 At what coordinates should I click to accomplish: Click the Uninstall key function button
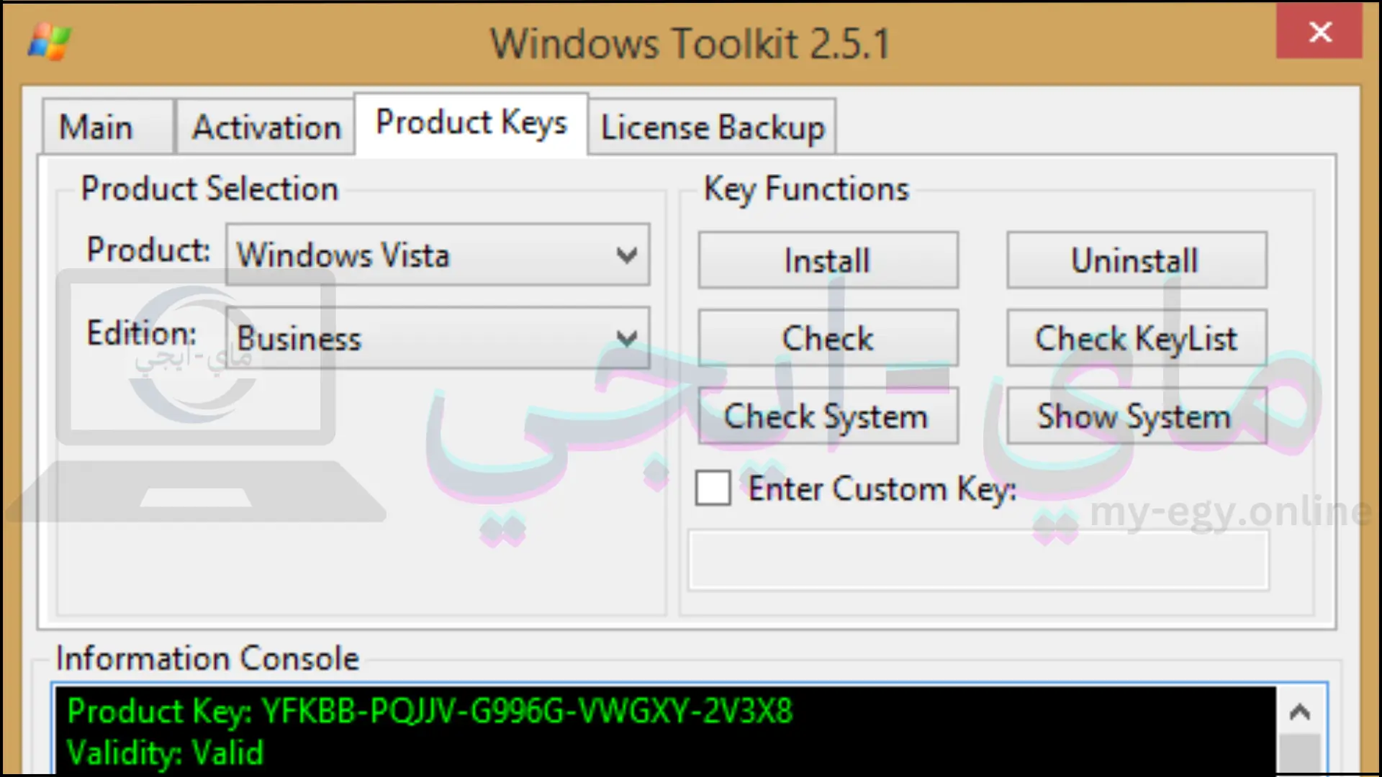click(1136, 260)
